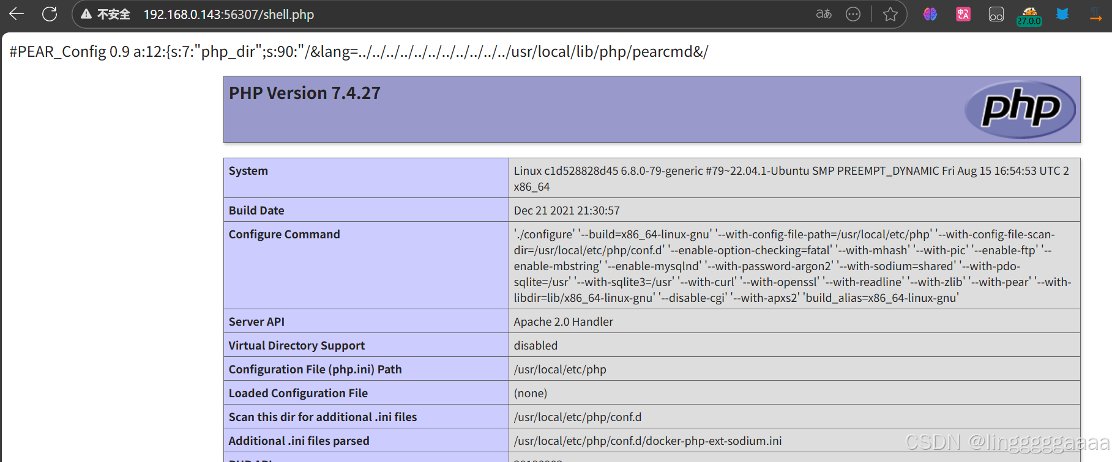This screenshot has width=1112, height=462.
Task: Click the '(none)' value cell
Action: 794,393
